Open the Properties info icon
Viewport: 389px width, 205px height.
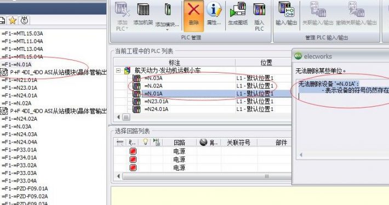214,10
